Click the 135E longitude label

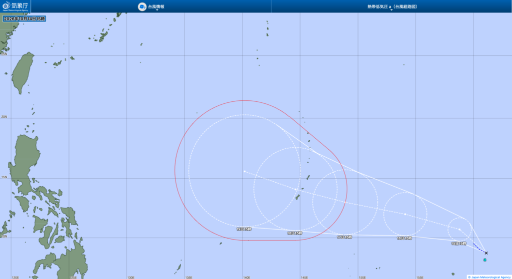pos(188,278)
